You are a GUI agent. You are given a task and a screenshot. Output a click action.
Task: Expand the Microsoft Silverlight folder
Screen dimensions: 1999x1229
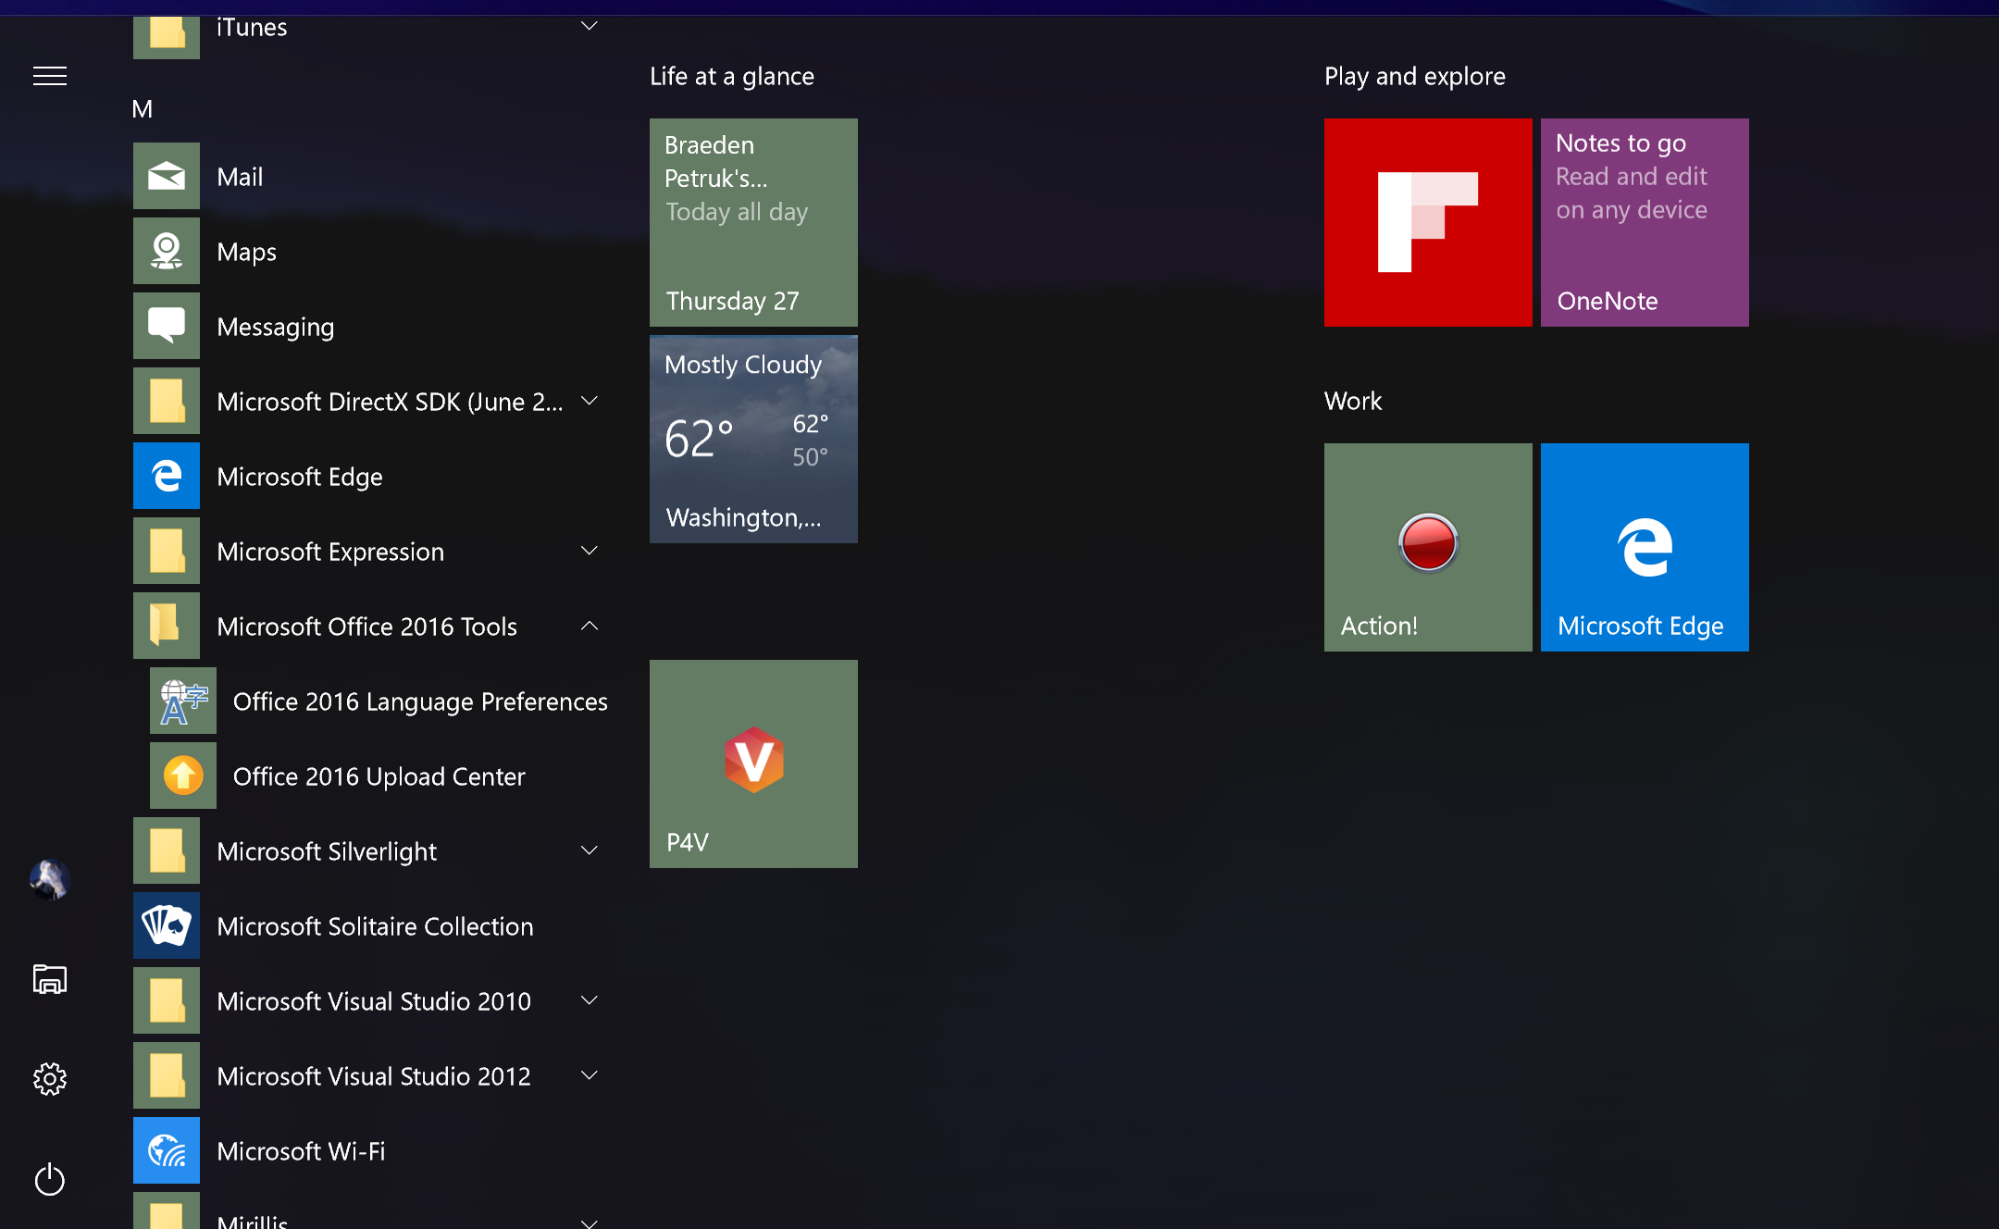pos(590,850)
